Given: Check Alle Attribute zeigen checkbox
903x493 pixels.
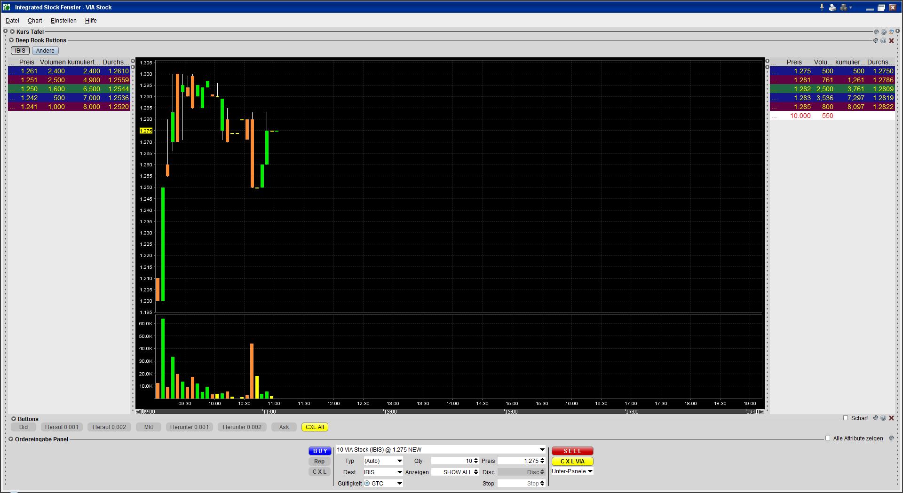Looking at the screenshot, I should coord(828,438).
